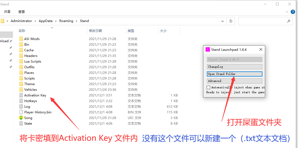Click the Log size 612 KB
Screen dimensions: 298x148
[172, 106]
